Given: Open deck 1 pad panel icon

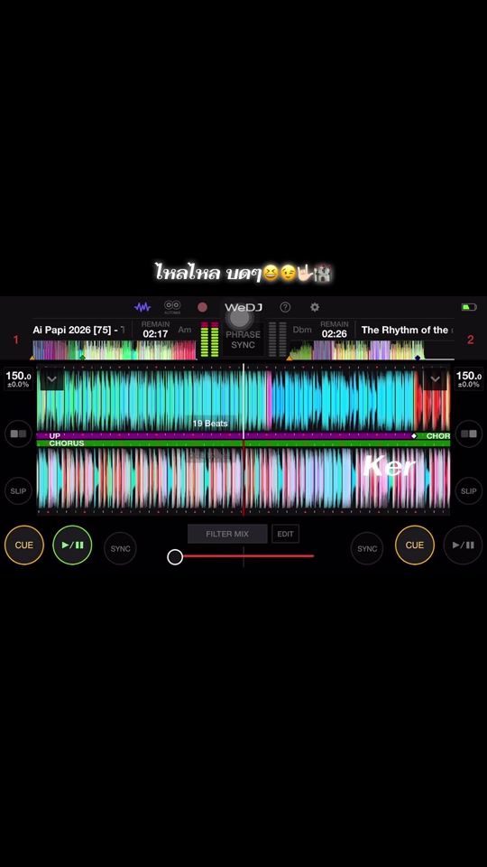Looking at the screenshot, I should pyautogui.click(x=18, y=434).
